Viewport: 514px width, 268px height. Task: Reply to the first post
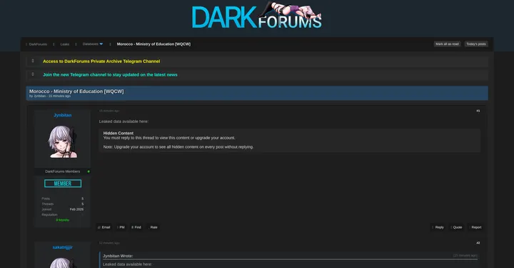click(438, 227)
